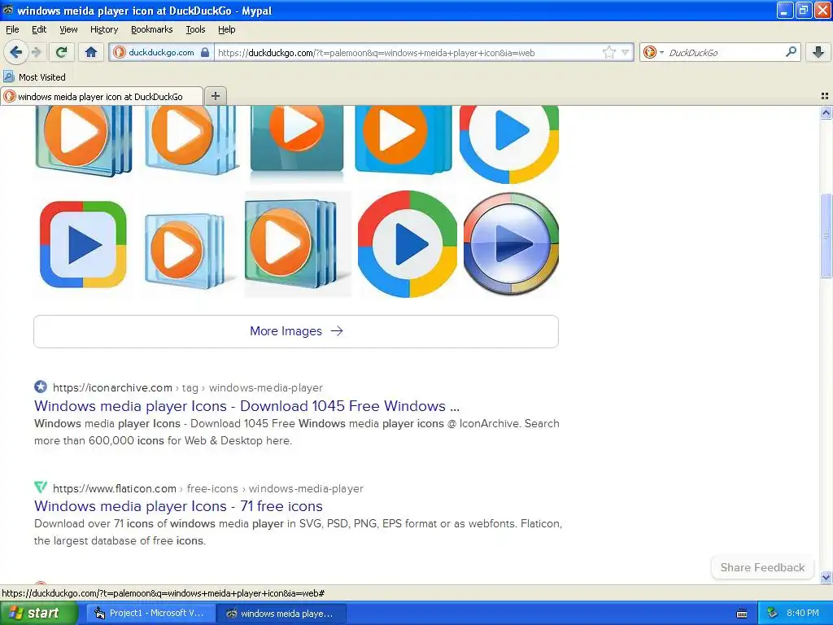
Task: Open the flat four-color ring play image in bottom row
Action: pos(407,244)
